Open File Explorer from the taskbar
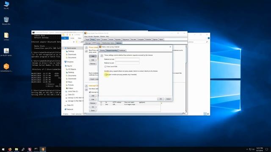The height and width of the screenshot is (152, 271). (17, 149)
